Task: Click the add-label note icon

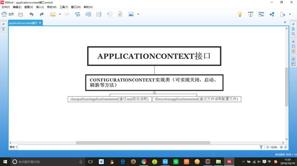Action: pyautogui.click(x=110, y=14)
